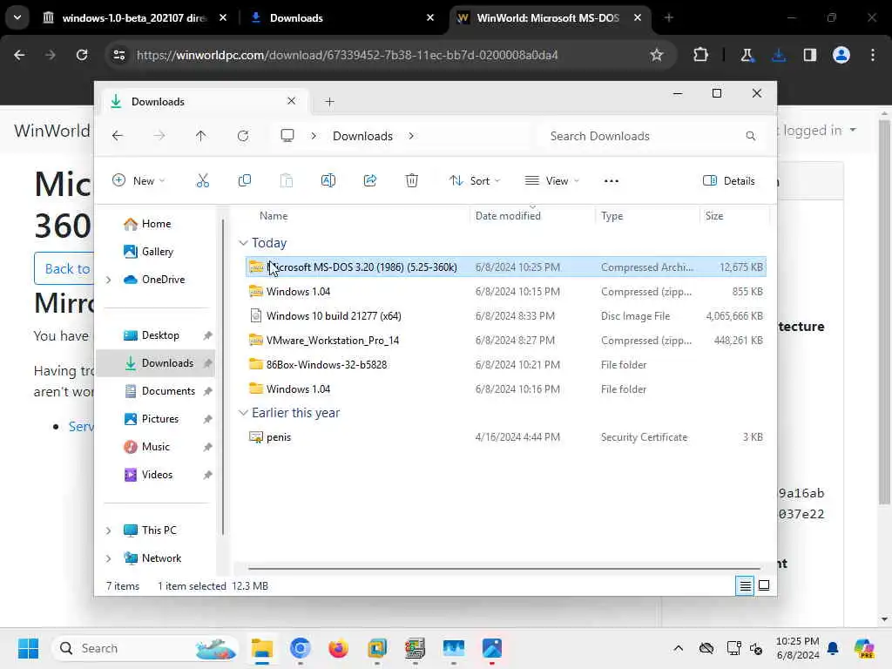Open Gallery in navigation pane
The image size is (892, 669).
[148, 252]
